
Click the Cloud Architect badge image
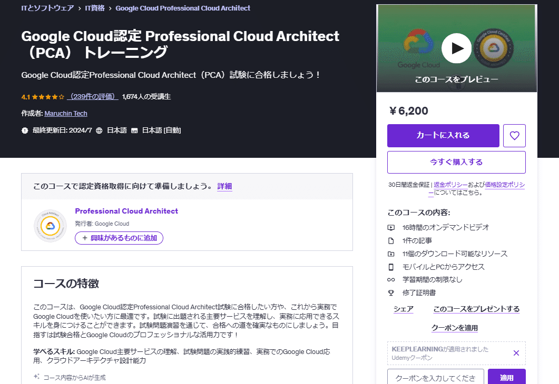(x=50, y=226)
